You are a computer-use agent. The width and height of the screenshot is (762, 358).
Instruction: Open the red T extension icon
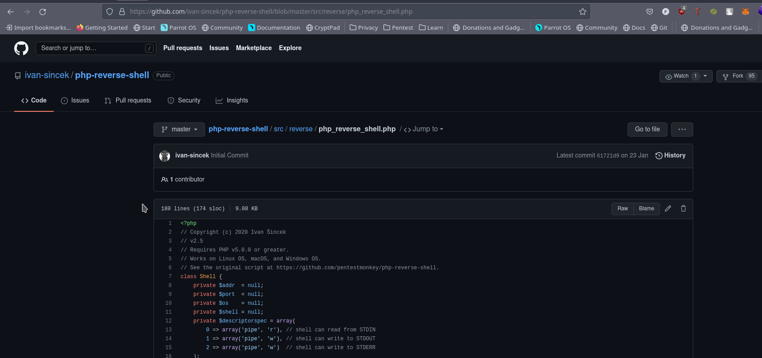tap(698, 12)
